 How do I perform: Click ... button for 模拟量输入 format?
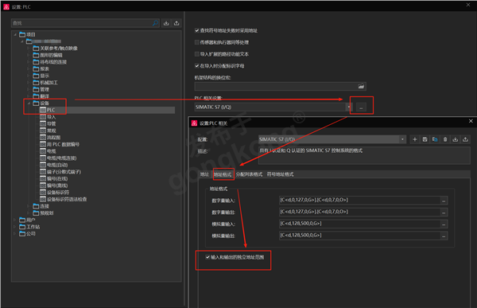coord(444,224)
